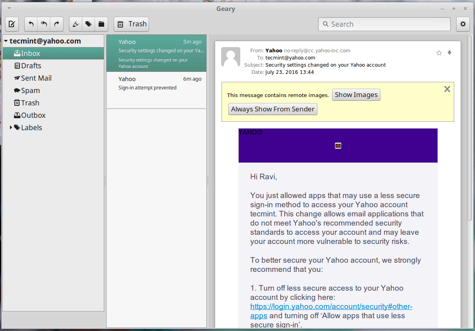
Task: Open the login.yahoo.com security link
Action: 331,307
